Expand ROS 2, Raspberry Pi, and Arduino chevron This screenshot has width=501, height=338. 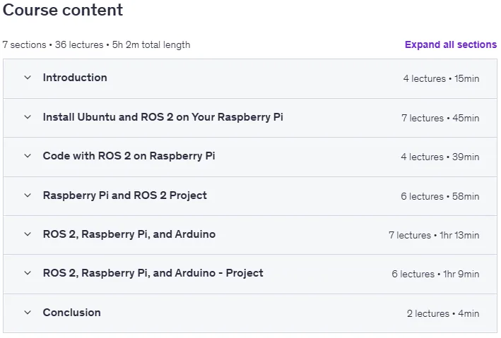[28, 234]
